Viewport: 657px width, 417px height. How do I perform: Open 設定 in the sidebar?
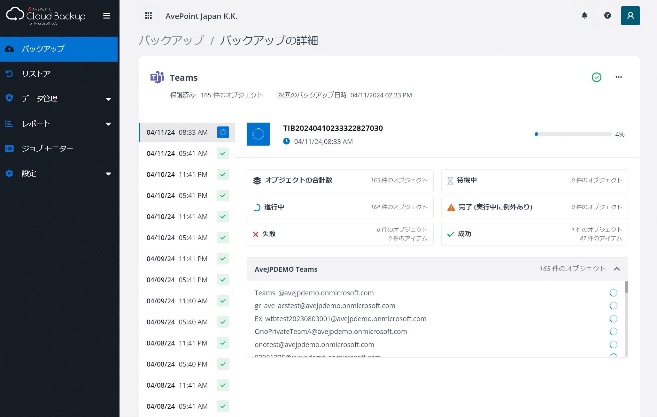59,173
